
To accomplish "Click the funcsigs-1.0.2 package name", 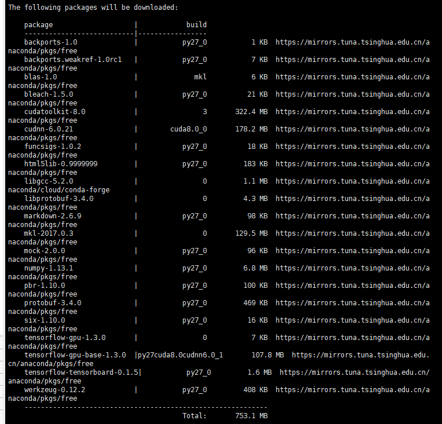I will coord(53,147).
